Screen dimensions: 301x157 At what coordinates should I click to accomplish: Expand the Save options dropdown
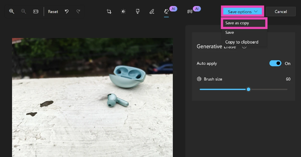242,12
